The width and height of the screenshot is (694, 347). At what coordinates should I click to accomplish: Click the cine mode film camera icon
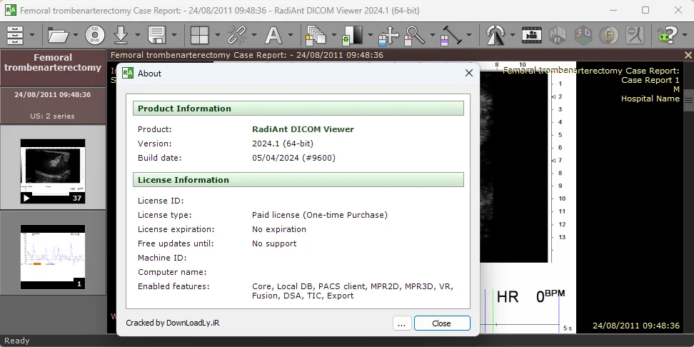coord(531,35)
